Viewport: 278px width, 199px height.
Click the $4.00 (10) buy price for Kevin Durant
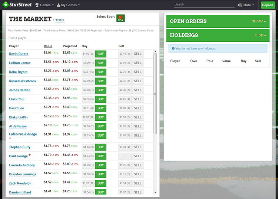(89, 54)
